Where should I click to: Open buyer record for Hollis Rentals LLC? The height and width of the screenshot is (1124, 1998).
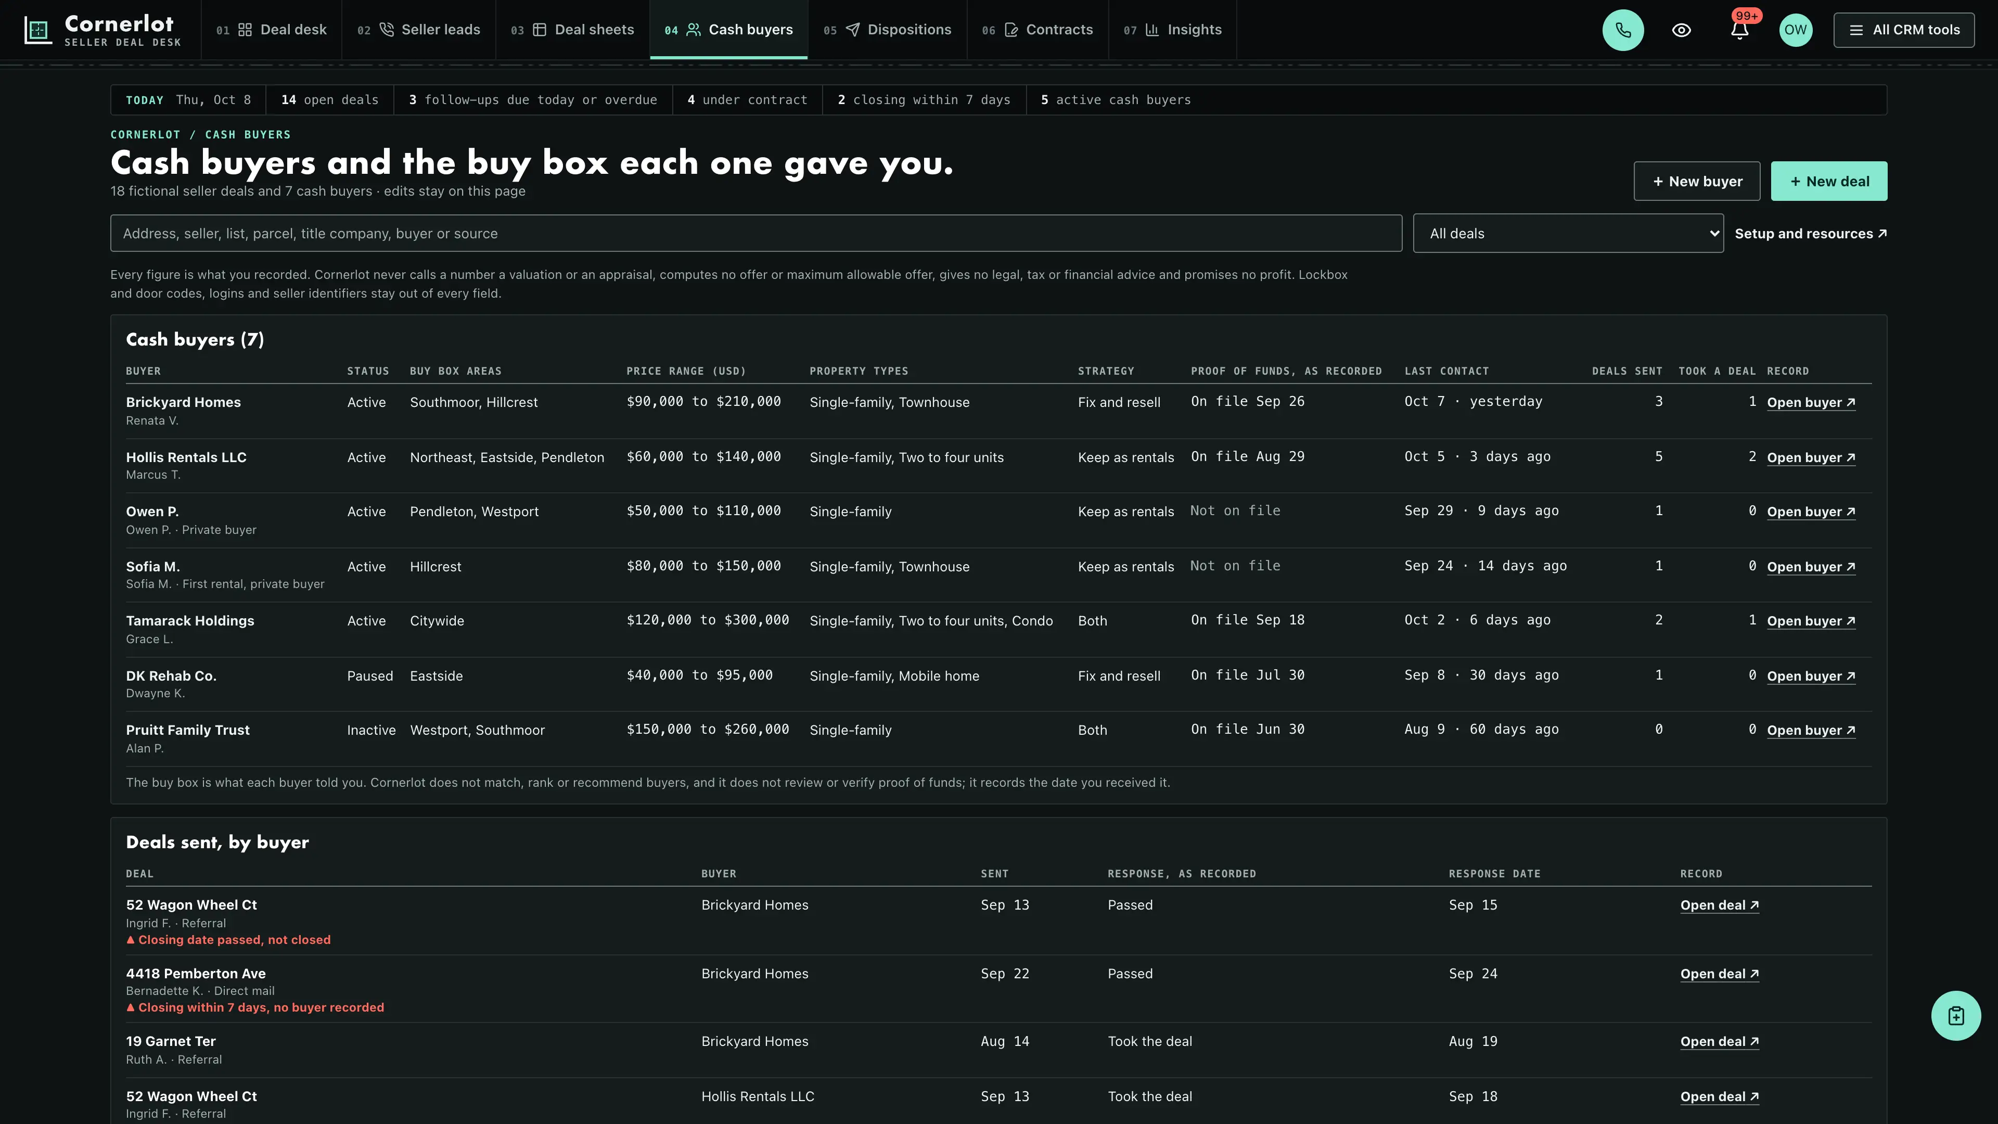coord(1811,457)
